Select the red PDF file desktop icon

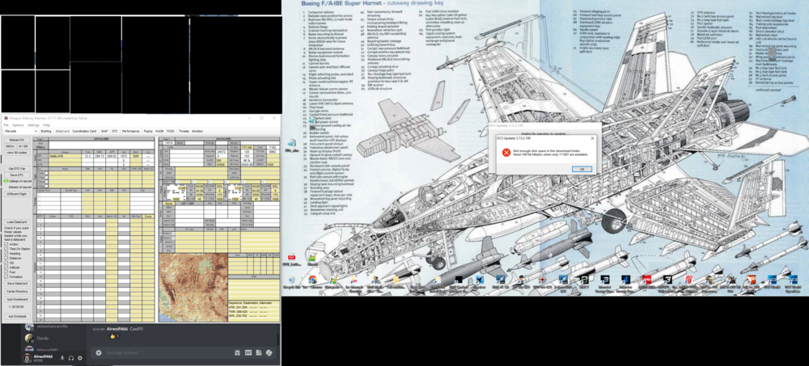tap(291, 257)
